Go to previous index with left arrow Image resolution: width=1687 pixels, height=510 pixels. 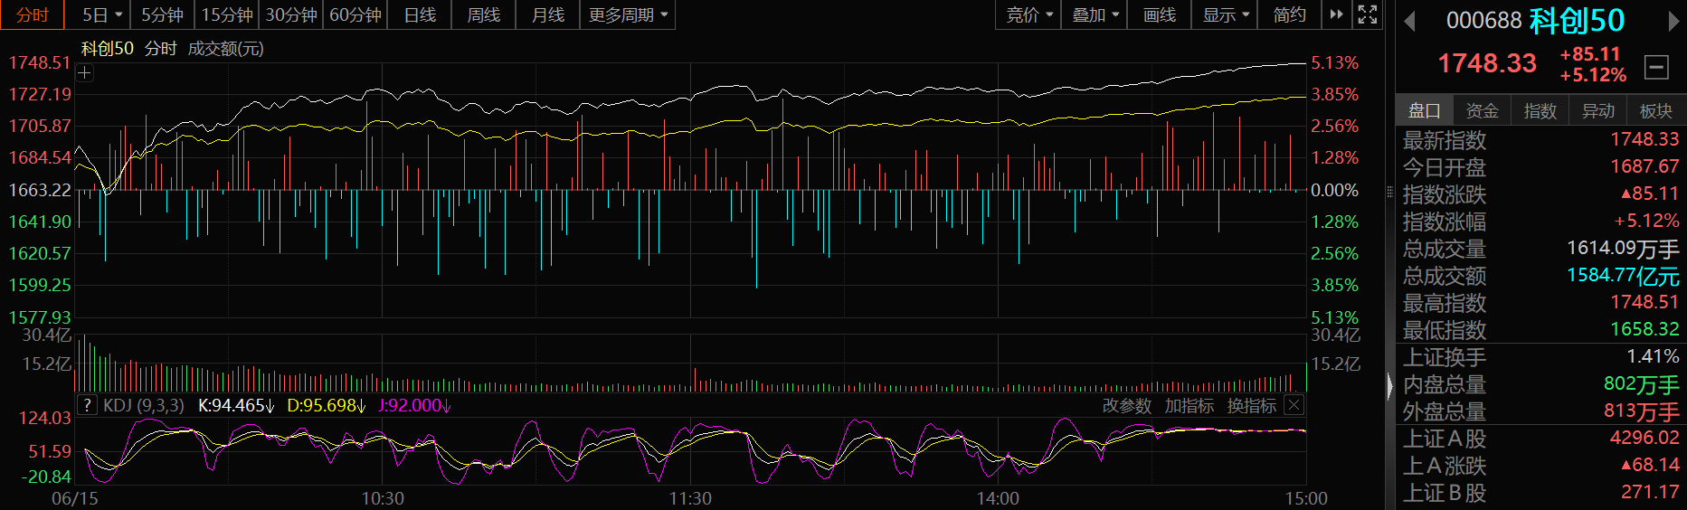[1408, 21]
